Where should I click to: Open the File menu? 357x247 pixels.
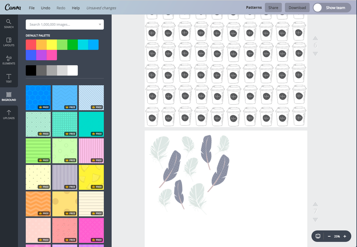coord(31,7)
